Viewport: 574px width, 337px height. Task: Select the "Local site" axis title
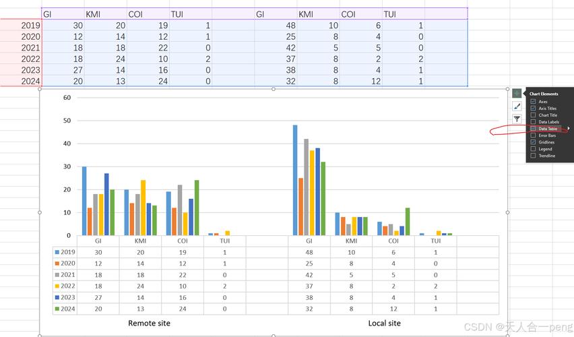pyautogui.click(x=385, y=324)
